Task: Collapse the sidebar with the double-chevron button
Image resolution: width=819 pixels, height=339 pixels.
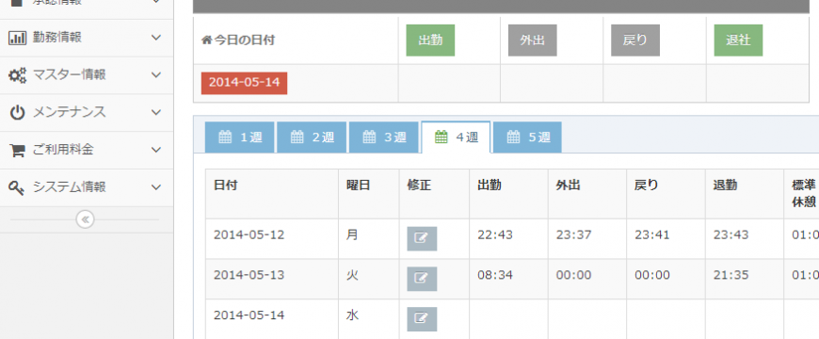Action: pyautogui.click(x=85, y=219)
